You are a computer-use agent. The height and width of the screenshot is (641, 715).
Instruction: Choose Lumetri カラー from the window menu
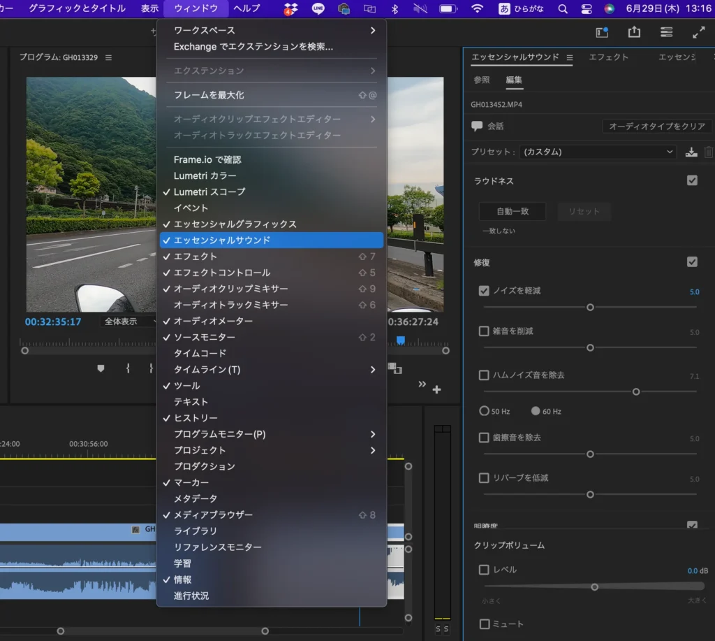tap(205, 175)
